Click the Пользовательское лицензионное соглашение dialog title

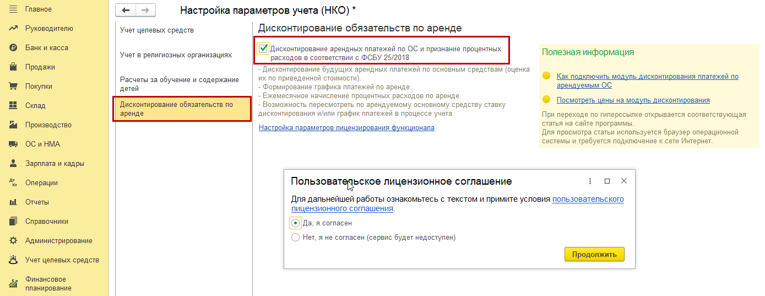pyautogui.click(x=402, y=181)
